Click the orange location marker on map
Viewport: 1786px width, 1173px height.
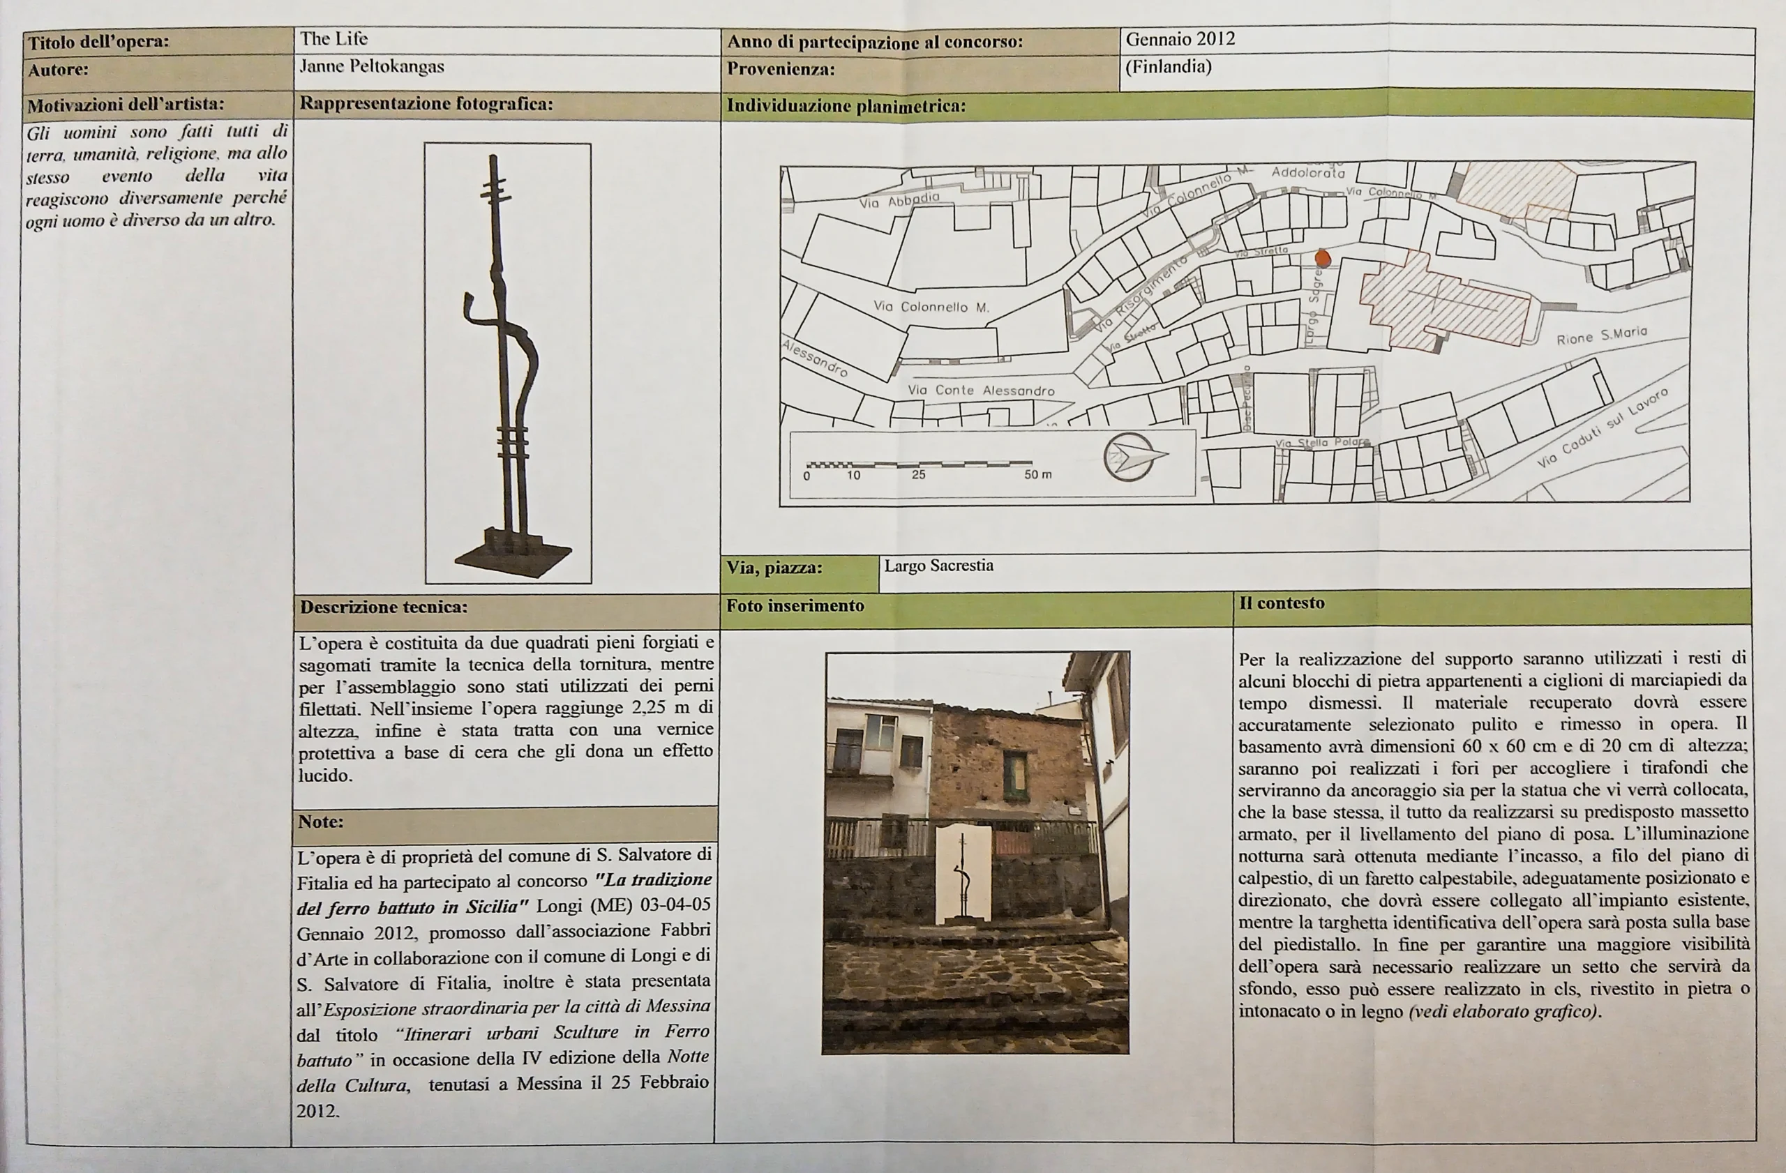(x=1323, y=259)
